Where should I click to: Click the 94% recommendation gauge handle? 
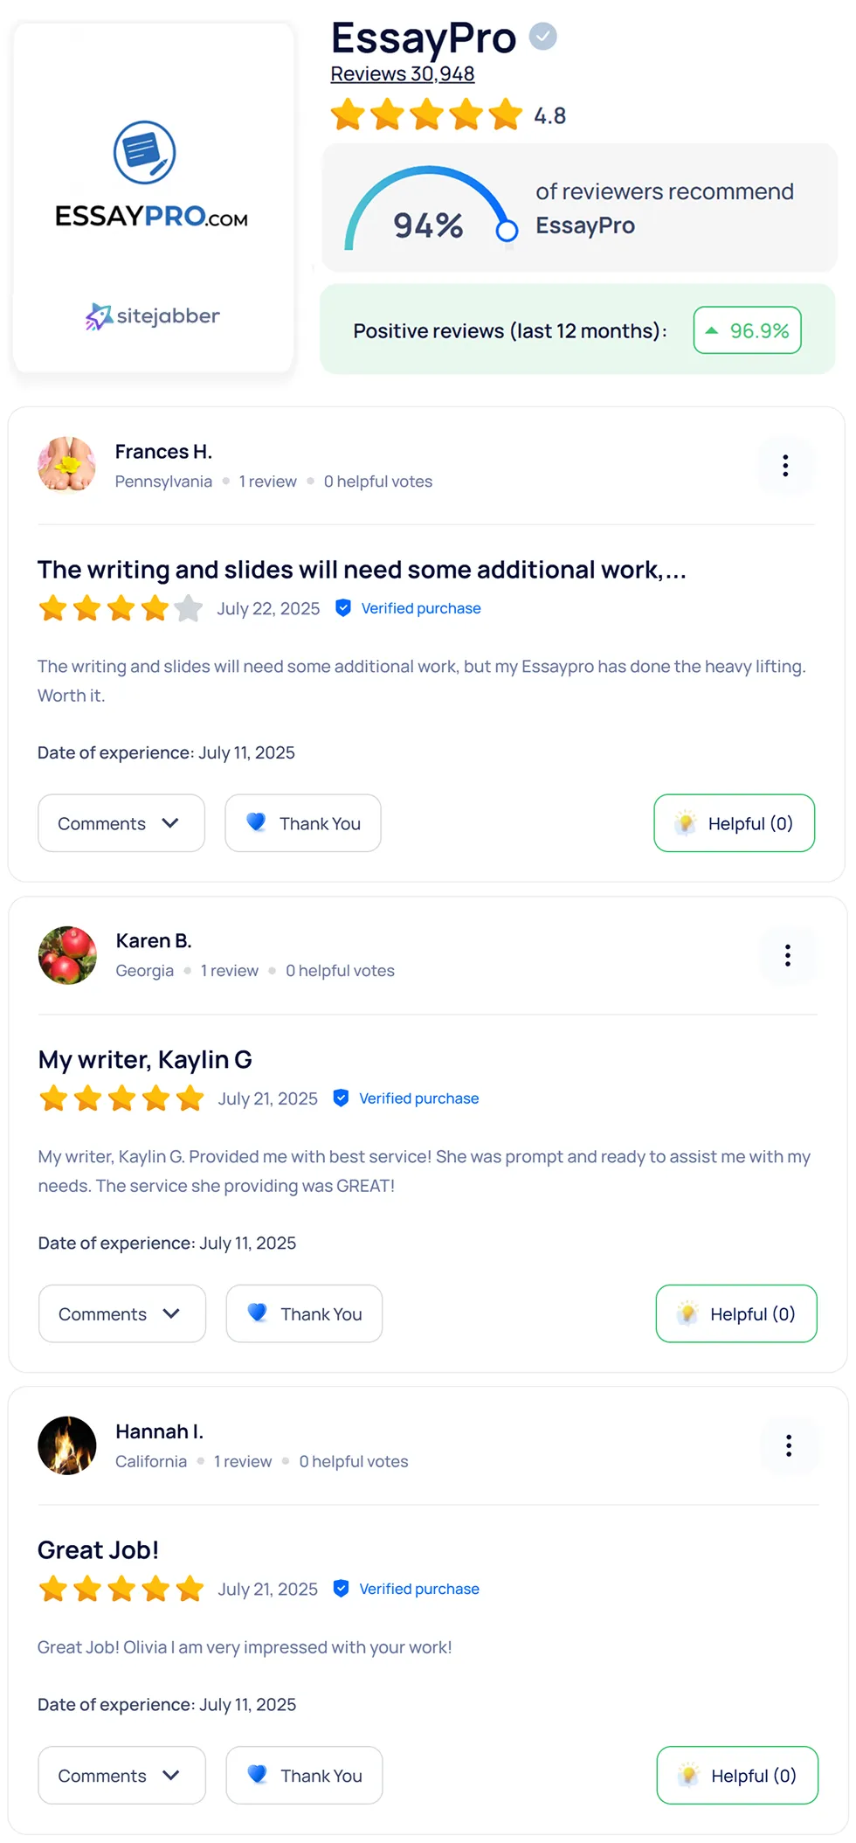(x=507, y=231)
